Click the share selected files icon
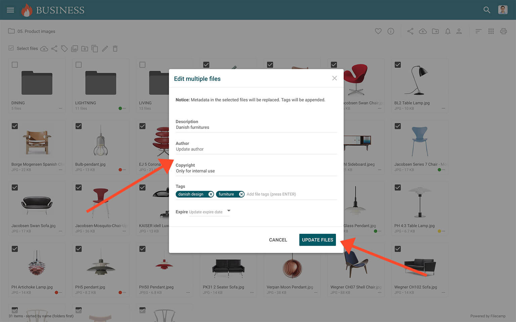Screen dimensions: 516x322 click(x=54, y=49)
